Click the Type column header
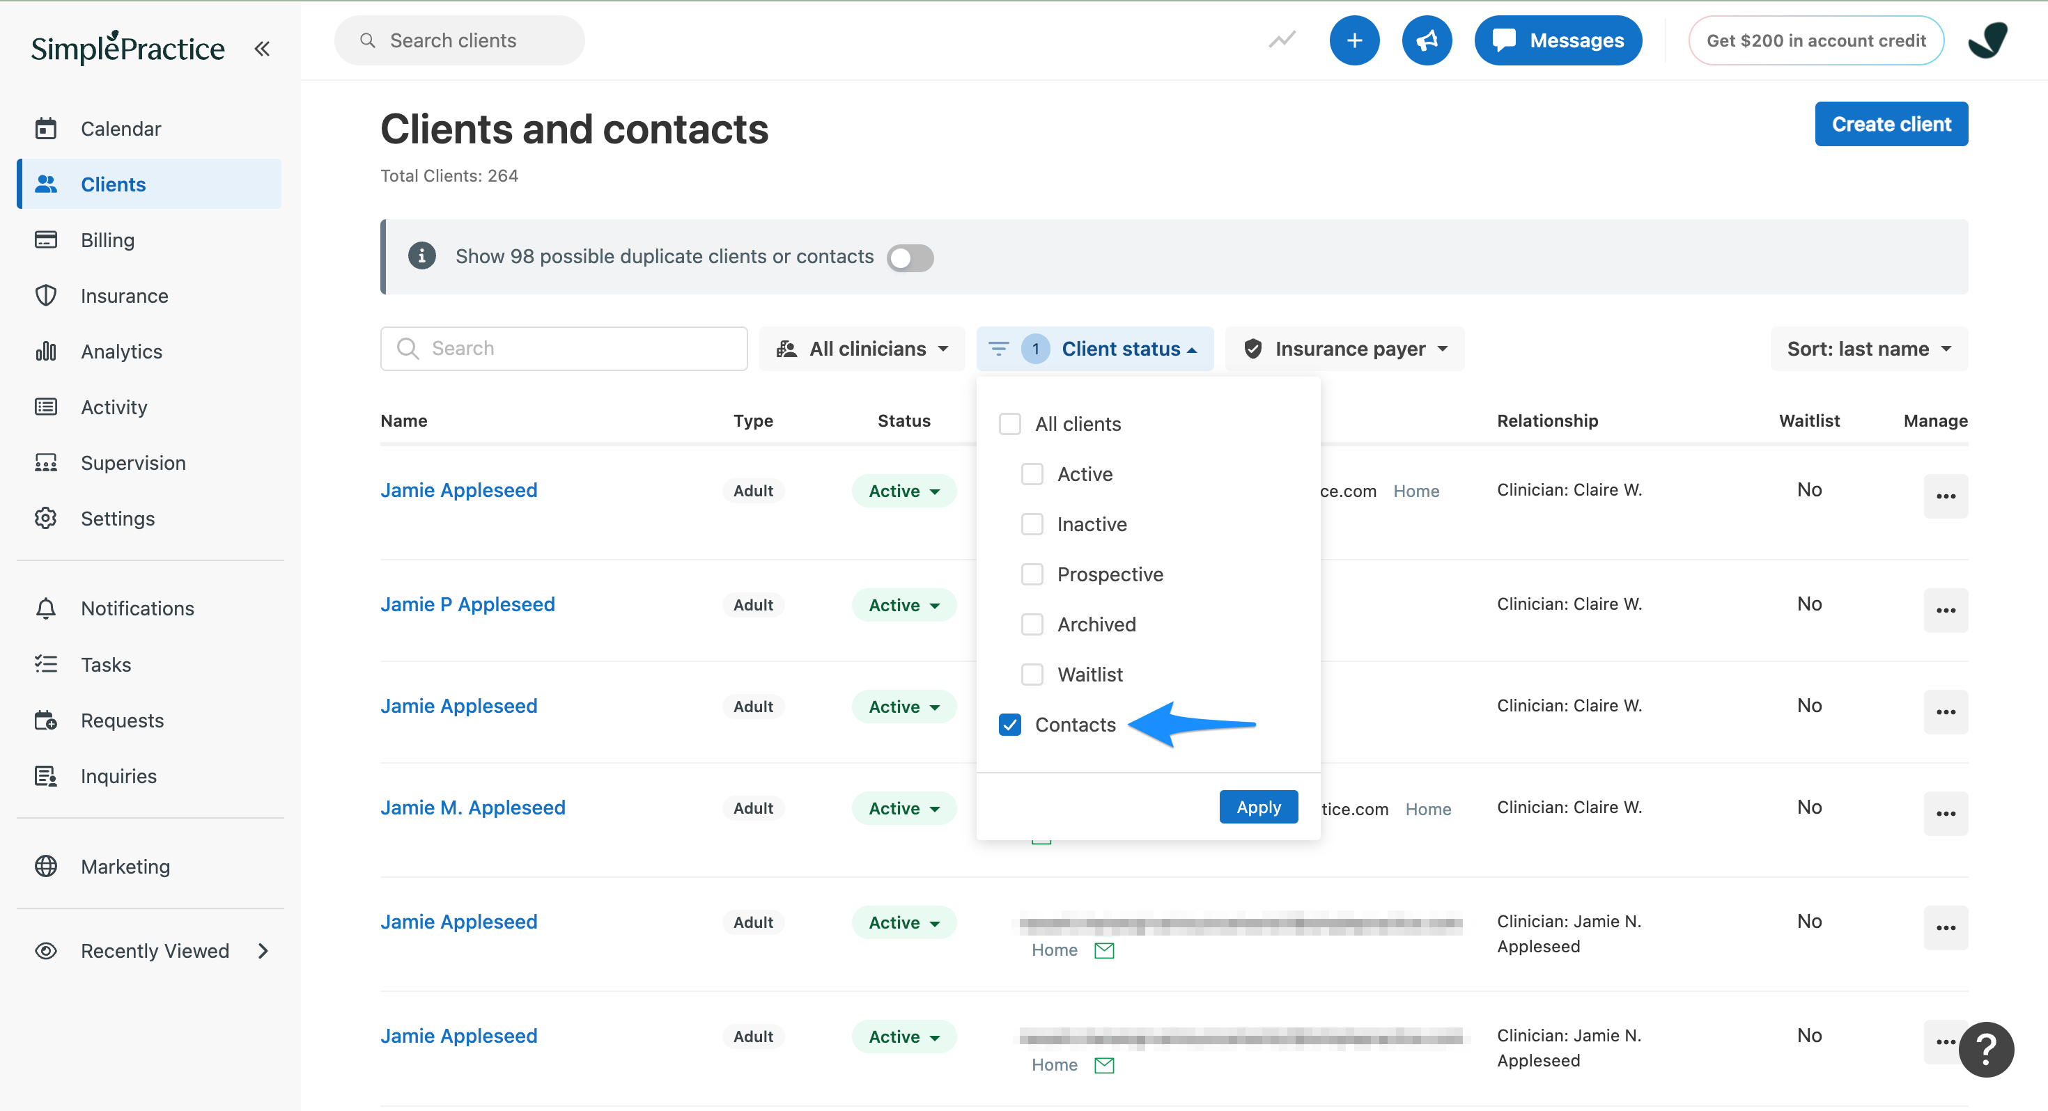Screen dimensions: 2048x1111 click(x=753, y=420)
